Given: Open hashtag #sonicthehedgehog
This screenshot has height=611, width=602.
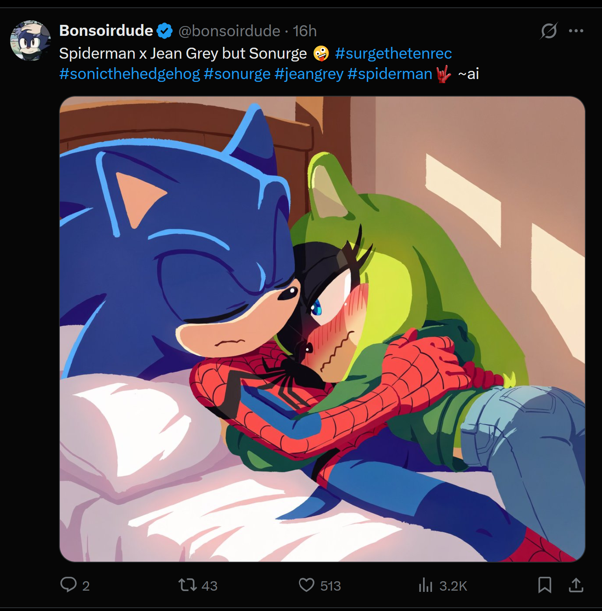Looking at the screenshot, I should [x=130, y=74].
